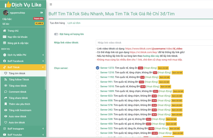Select the Server 1009 radio button
The height and width of the screenshot is (138, 213).
point(97,91)
